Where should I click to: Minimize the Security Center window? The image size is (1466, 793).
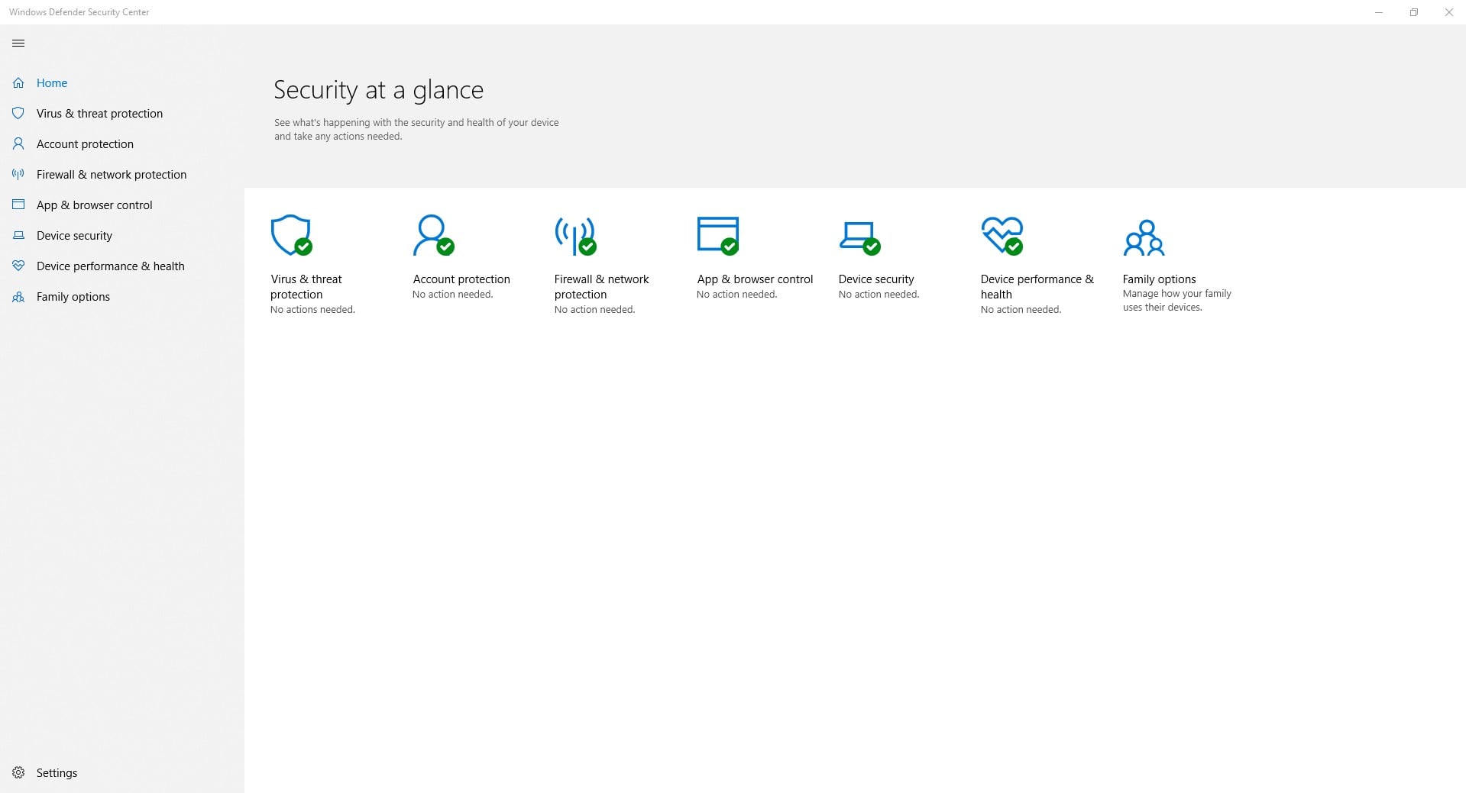click(x=1379, y=12)
